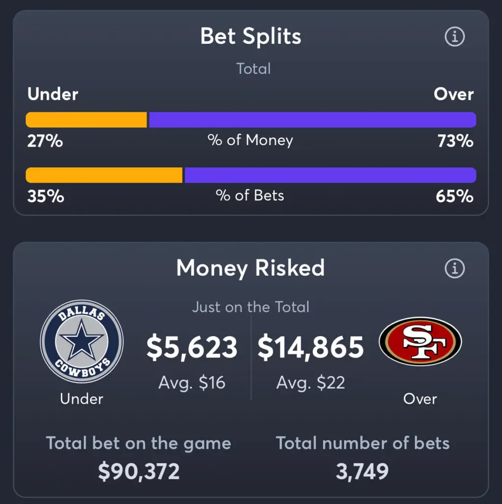
Task: Tap the 35% Under bets percentage
Action: click(46, 196)
